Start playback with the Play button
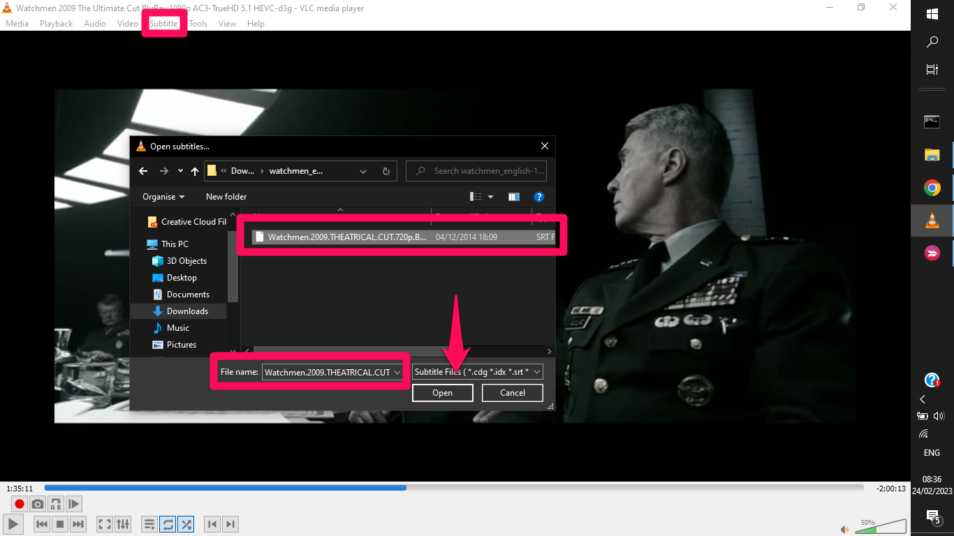Image resolution: width=954 pixels, height=536 pixels. pos(13,524)
